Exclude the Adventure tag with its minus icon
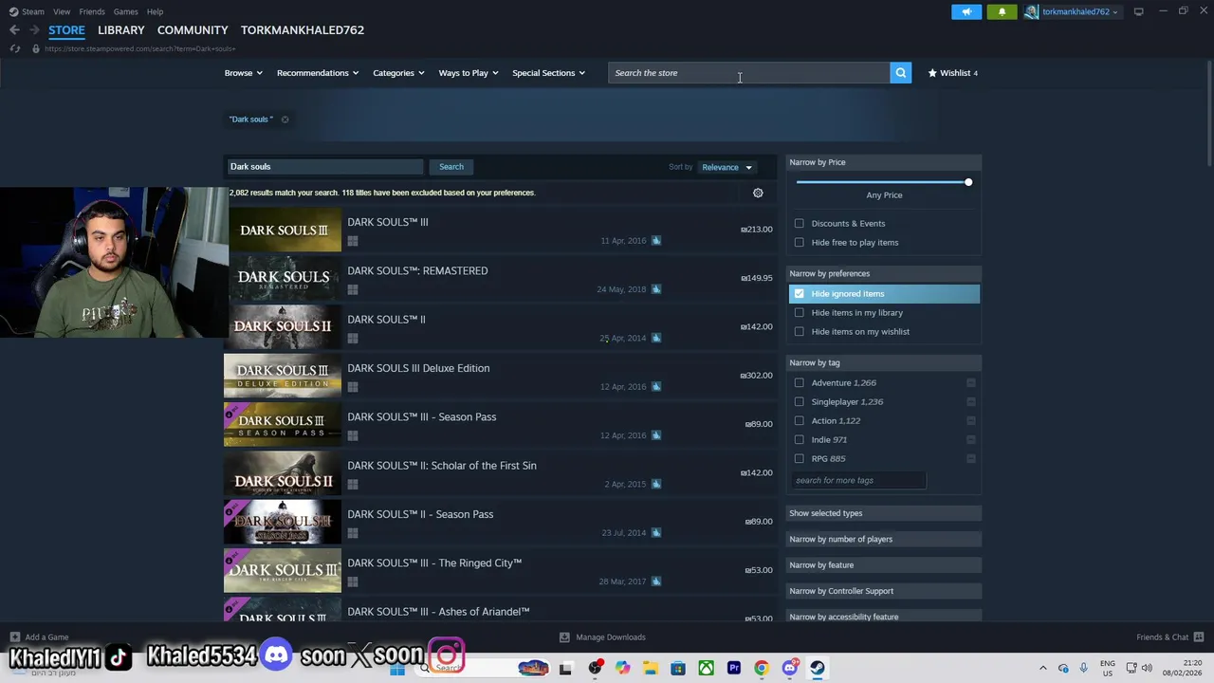This screenshot has width=1214, height=683. pos(971,383)
